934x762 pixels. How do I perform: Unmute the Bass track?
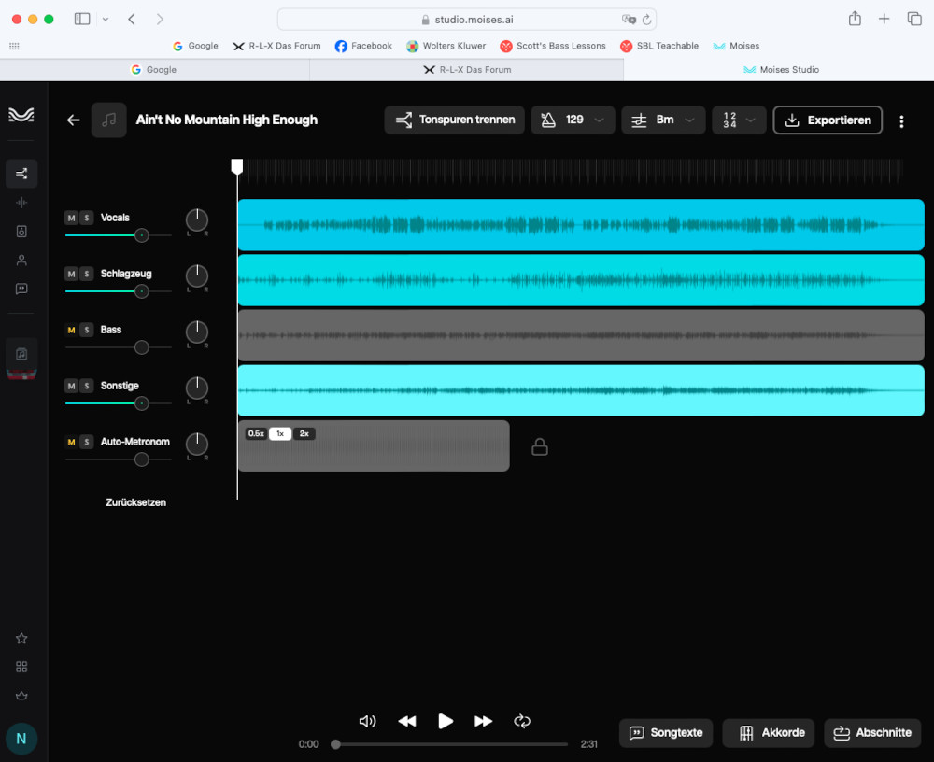coord(71,330)
